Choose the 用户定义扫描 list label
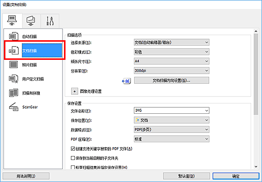The image size is (262, 182). tap(33, 79)
